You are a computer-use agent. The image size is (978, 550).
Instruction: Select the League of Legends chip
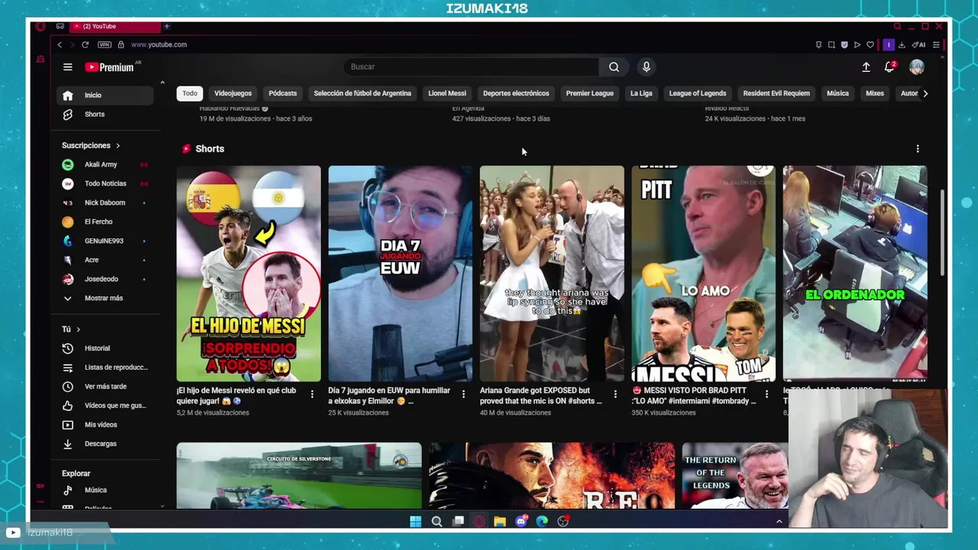698,93
